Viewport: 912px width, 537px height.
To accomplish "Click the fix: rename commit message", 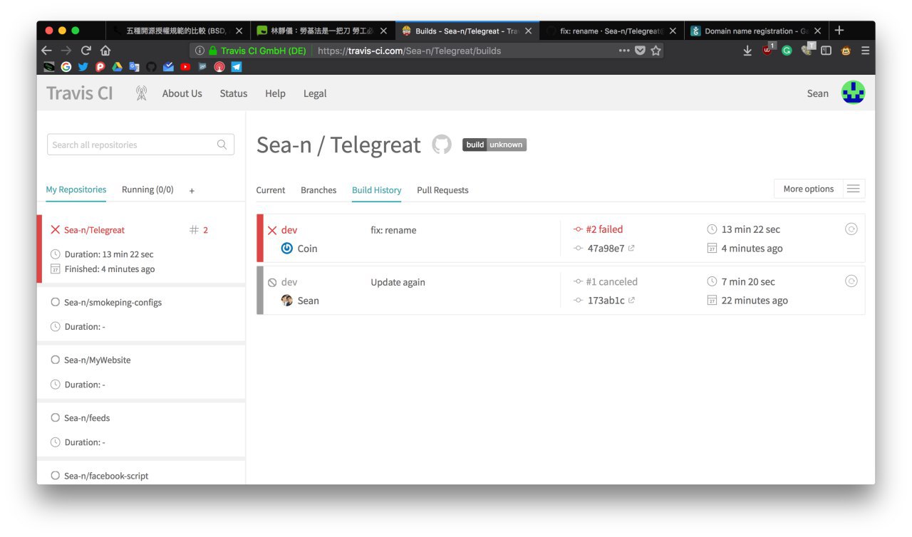I will (x=393, y=230).
